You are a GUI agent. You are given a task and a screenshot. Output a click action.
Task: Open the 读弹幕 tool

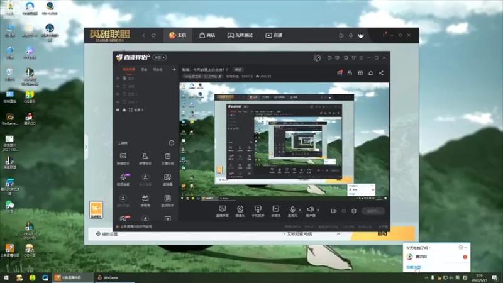click(x=167, y=180)
